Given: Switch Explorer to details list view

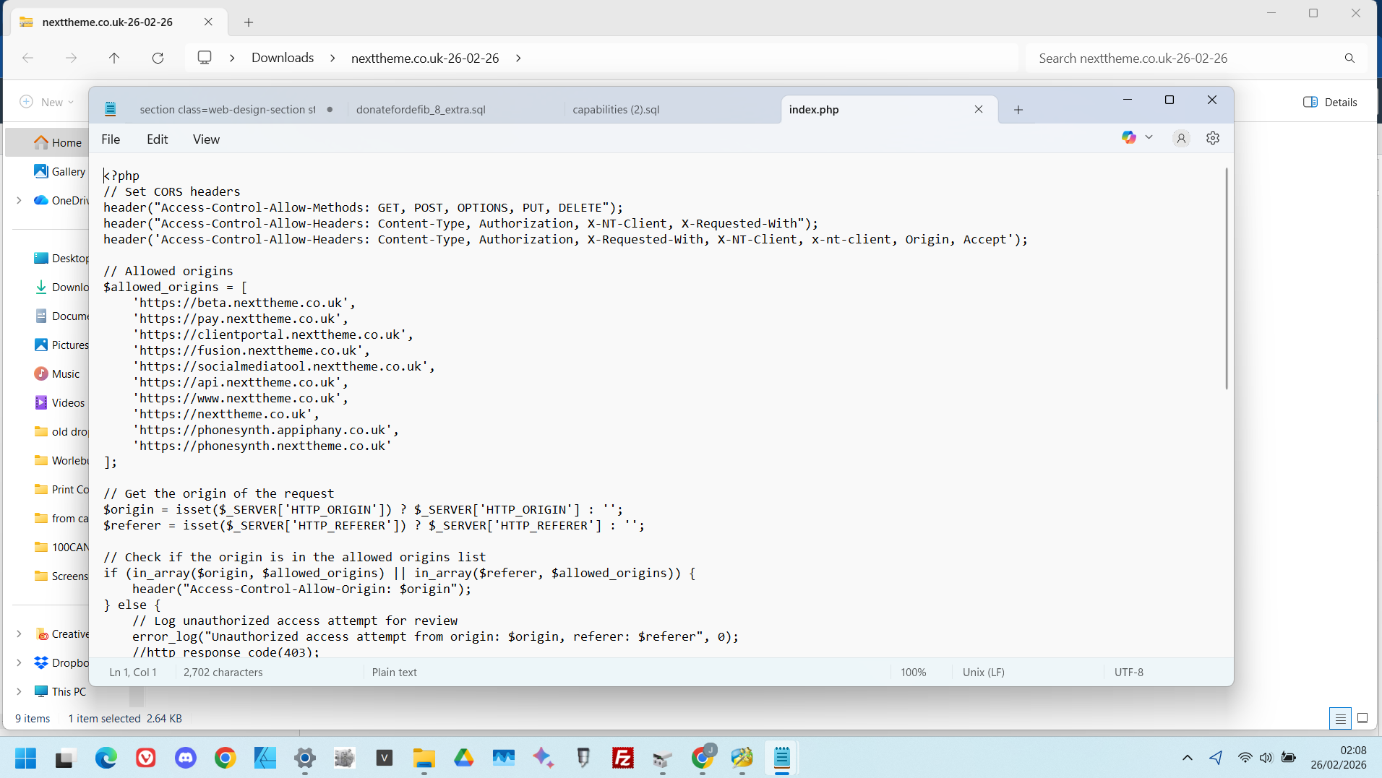Looking at the screenshot, I should (x=1340, y=718).
